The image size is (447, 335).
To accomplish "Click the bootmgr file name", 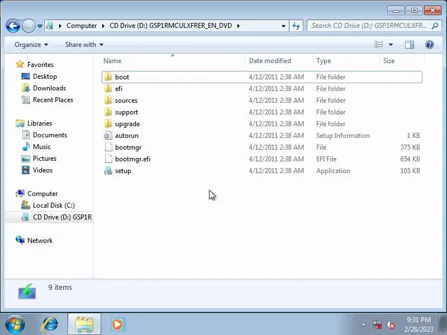I will coord(129,147).
